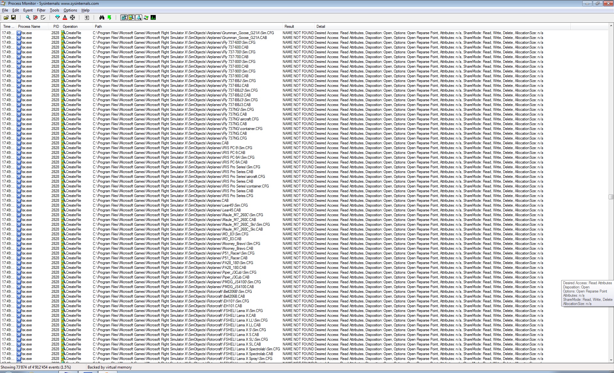The height and width of the screenshot is (373, 614).
Task: Click NAME NOT FOUND result in MD_83\Sim.CFG row
Action: coord(298,234)
